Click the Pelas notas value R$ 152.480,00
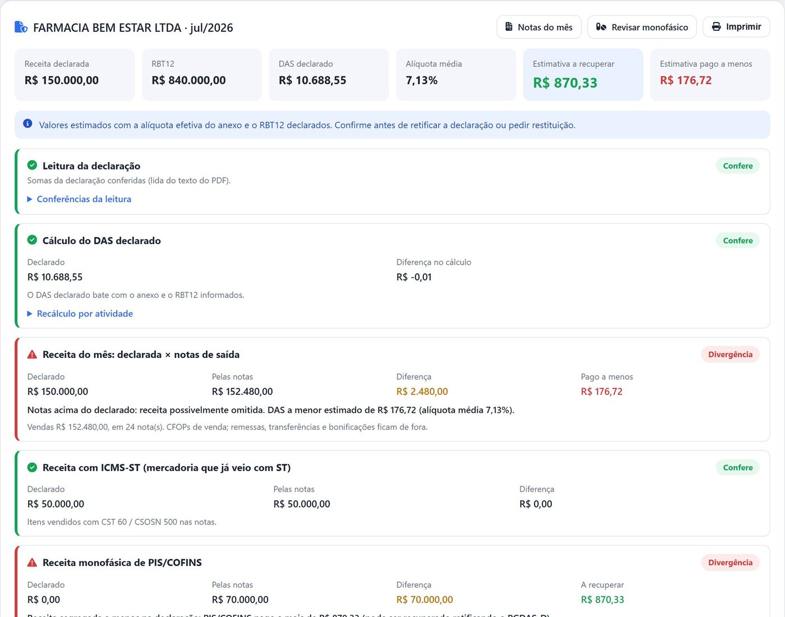The image size is (785, 617). pos(242,392)
